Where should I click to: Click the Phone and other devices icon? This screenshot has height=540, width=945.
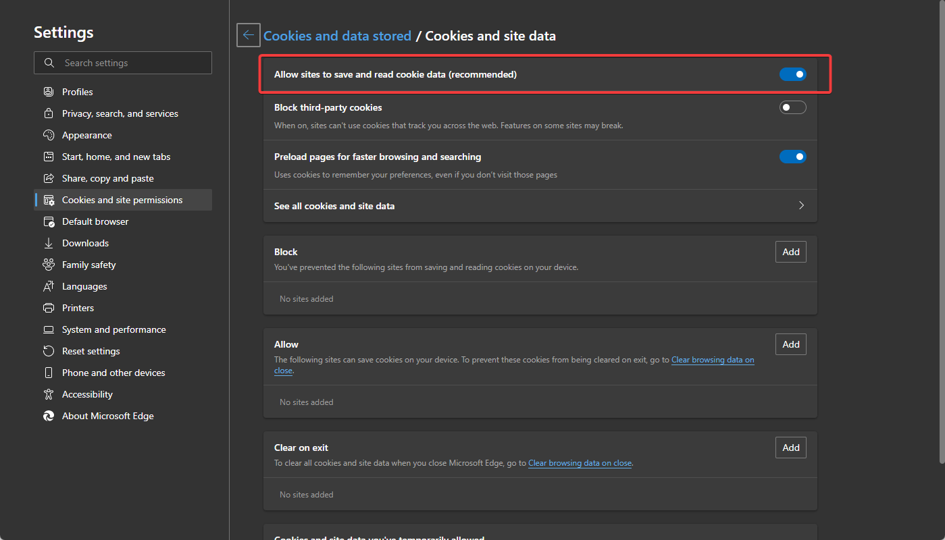(x=49, y=373)
